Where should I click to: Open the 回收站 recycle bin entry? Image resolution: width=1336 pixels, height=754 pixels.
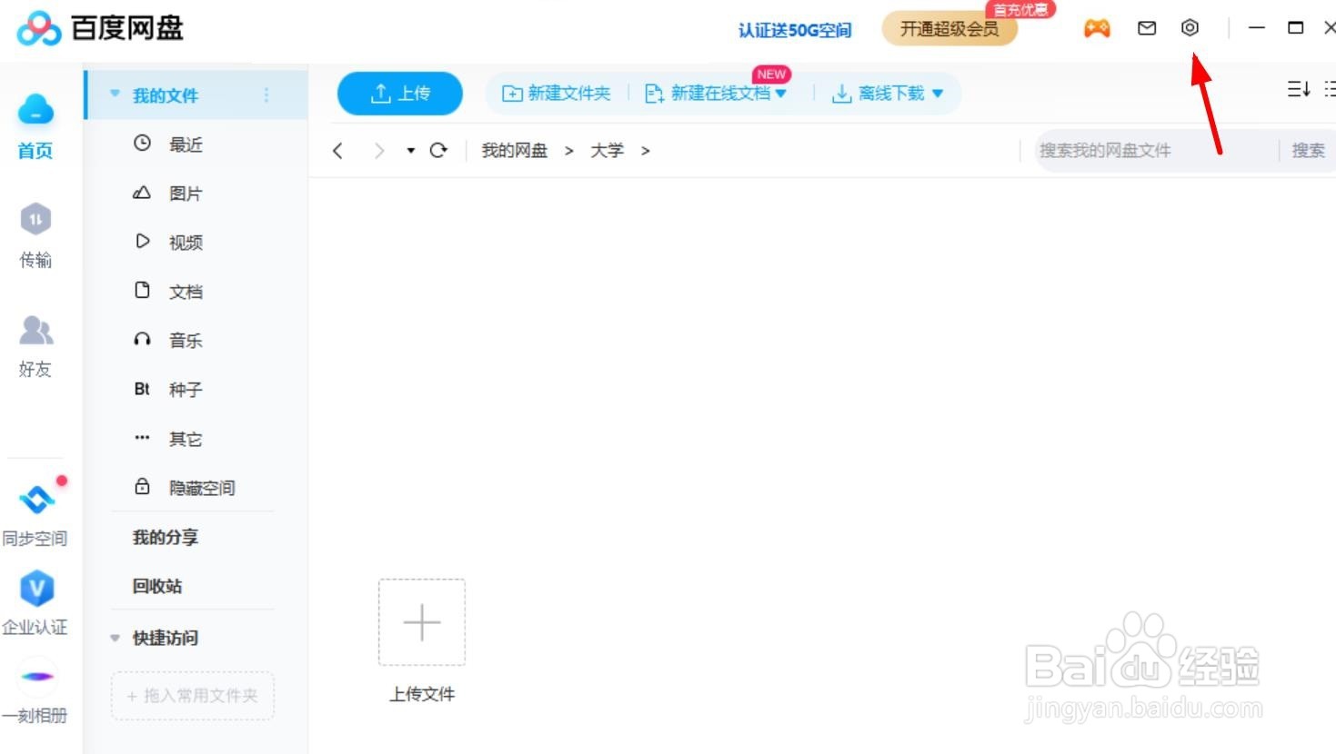click(156, 586)
